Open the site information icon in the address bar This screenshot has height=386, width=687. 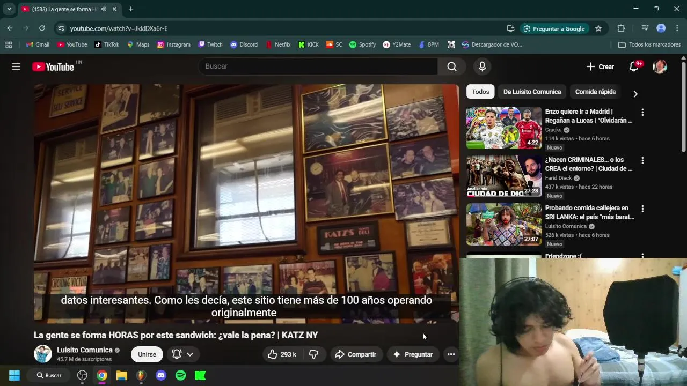tap(61, 28)
